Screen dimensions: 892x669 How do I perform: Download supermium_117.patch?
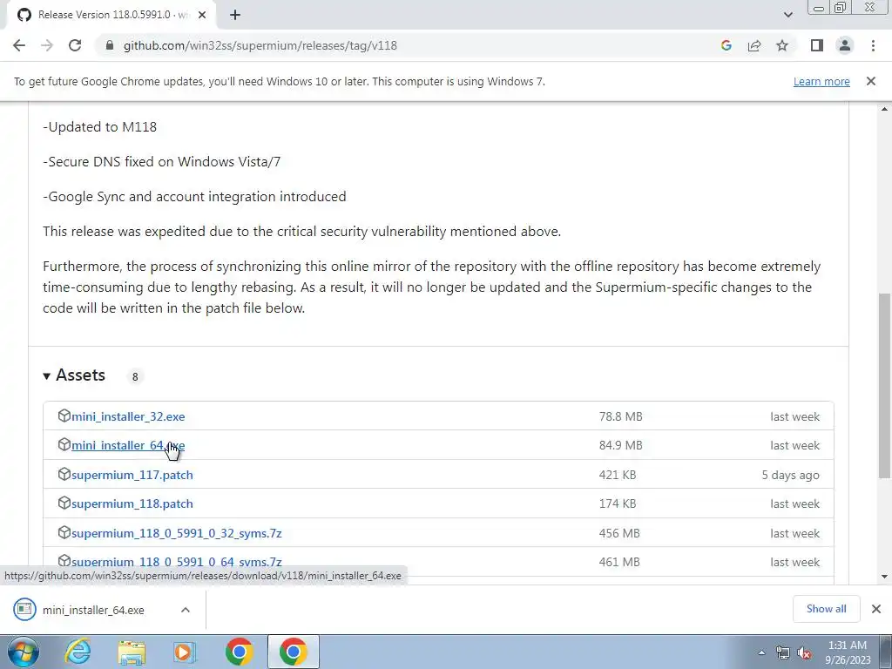(x=132, y=475)
